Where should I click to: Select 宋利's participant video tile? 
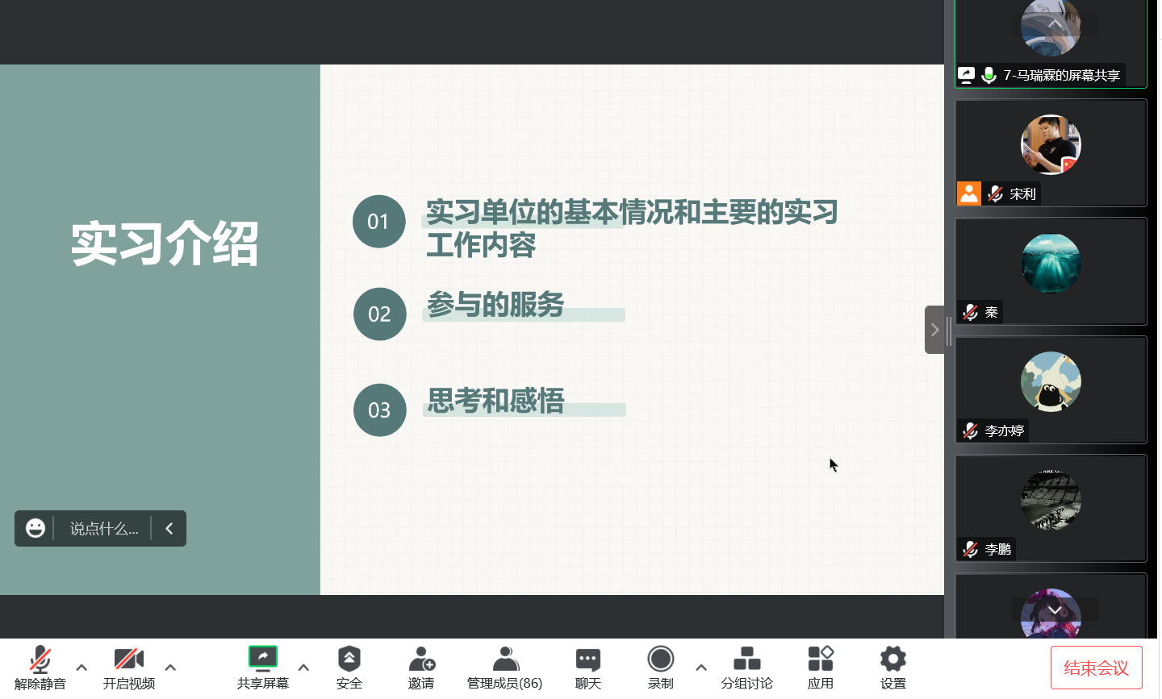[x=1051, y=152]
